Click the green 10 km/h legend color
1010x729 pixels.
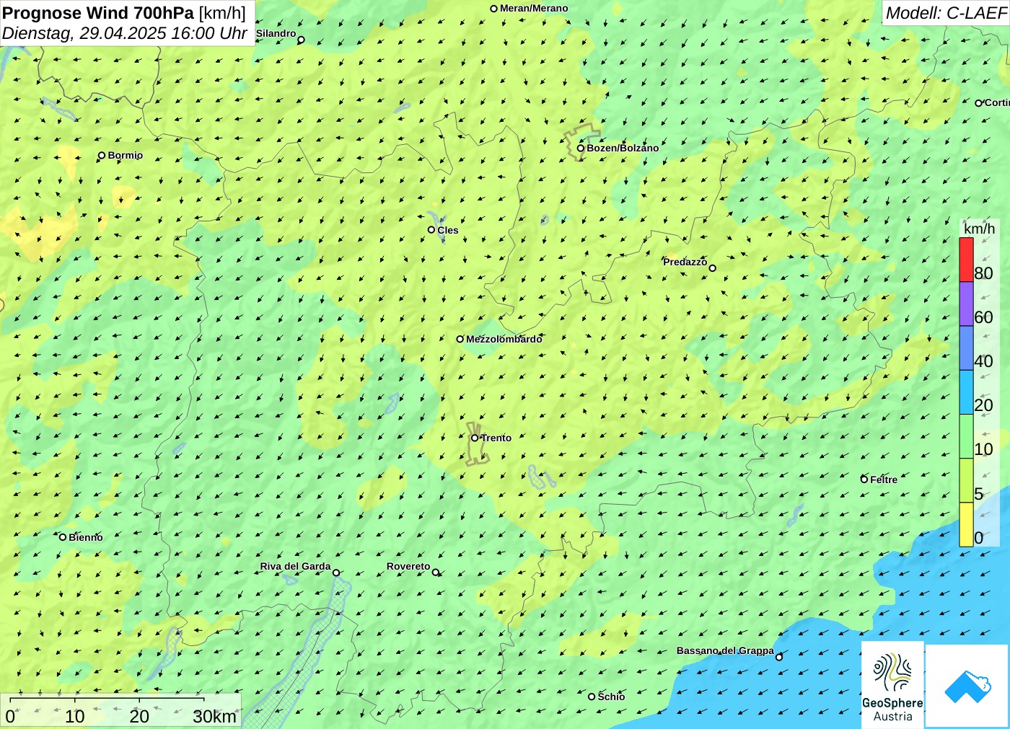pos(966,436)
